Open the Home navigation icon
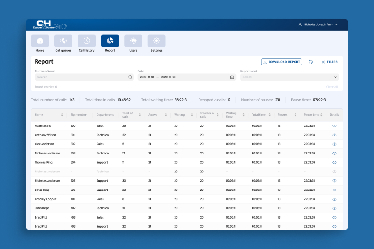The width and height of the screenshot is (374, 249). pyautogui.click(x=40, y=41)
